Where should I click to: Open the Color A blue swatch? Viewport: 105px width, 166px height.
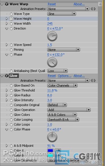click(x=50, y=151)
